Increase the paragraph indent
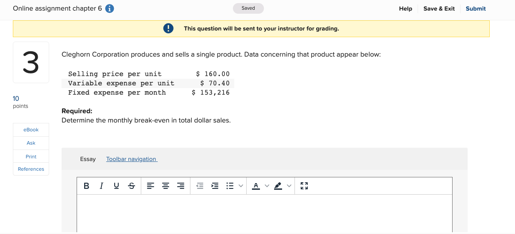The height and width of the screenshot is (234, 515). (x=215, y=186)
